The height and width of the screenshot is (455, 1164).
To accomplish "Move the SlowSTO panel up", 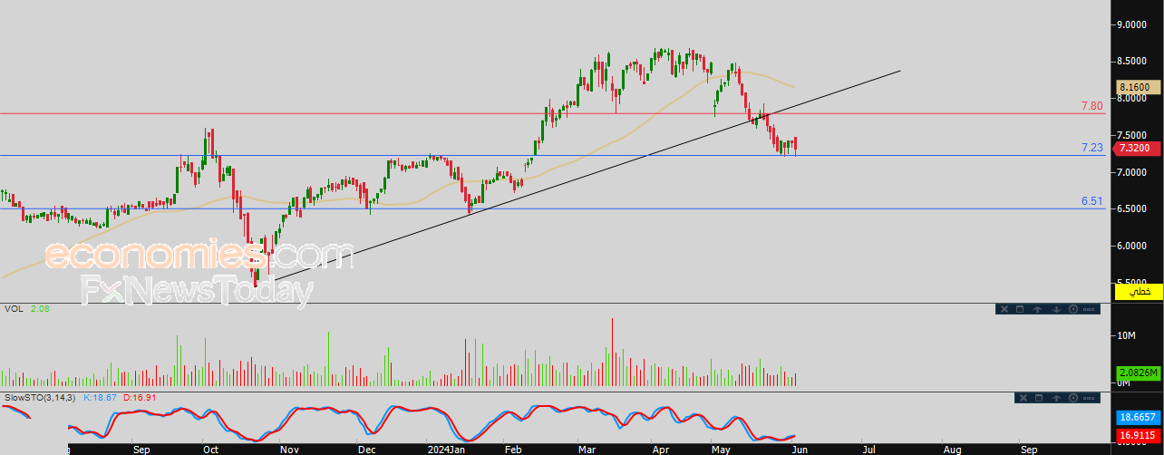I will (1056, 398).
